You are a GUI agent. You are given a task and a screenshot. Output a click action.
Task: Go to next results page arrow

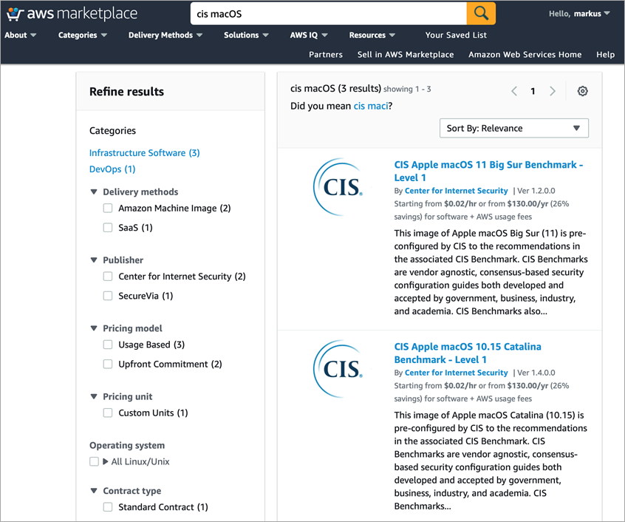coord(553,91)
